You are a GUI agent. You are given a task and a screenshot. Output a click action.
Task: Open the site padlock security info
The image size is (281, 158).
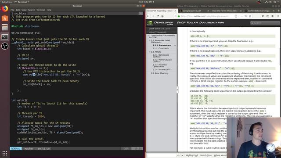pos(179,16)
